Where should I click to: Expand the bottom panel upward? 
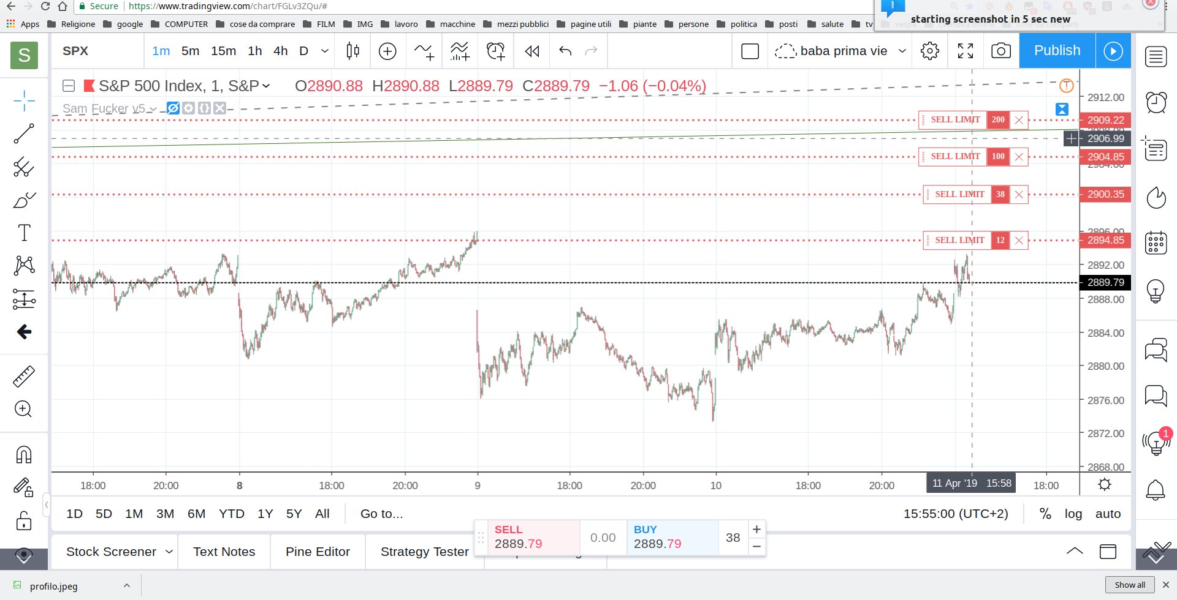1075,551
